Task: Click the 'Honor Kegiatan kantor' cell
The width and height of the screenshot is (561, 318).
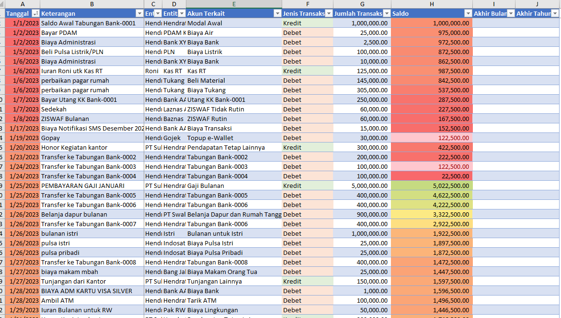Action: pos(92,148)
